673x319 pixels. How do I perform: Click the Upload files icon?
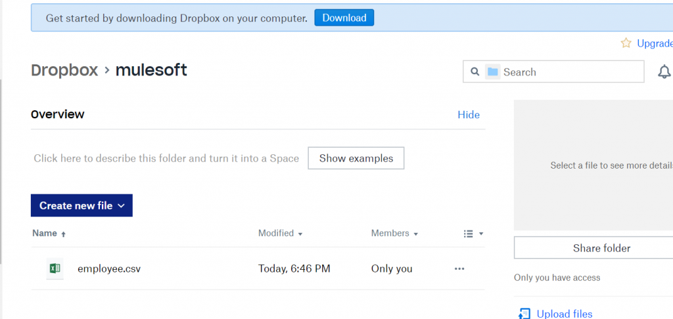(524, 314)
